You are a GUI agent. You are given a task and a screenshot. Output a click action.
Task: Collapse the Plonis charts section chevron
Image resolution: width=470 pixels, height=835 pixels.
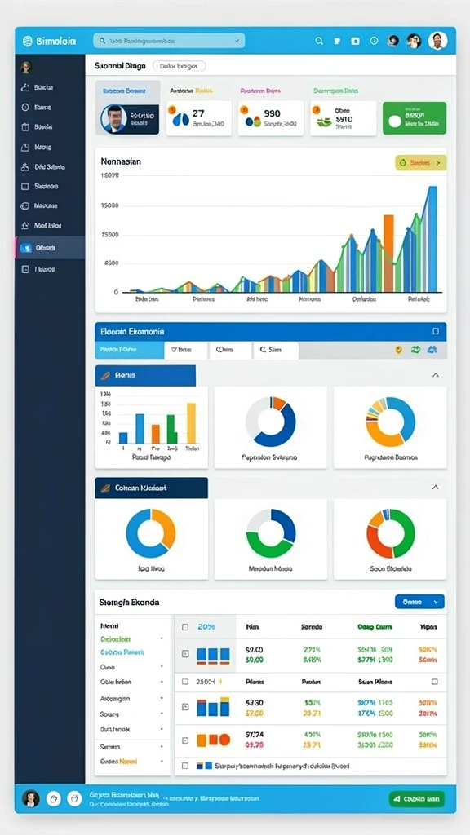pos(436,375)
